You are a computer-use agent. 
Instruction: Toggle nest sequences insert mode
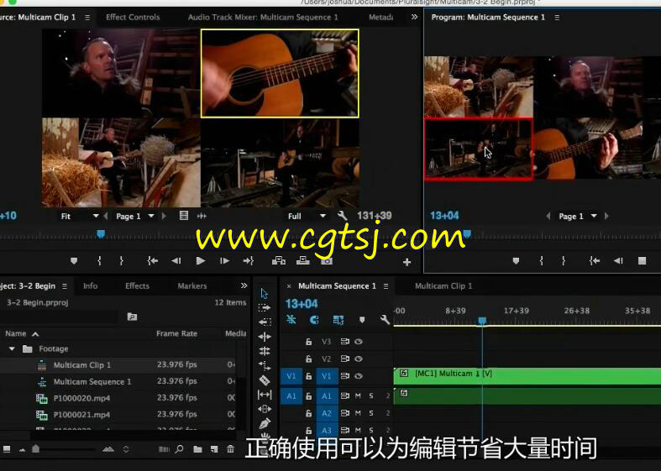click(291, 320)
